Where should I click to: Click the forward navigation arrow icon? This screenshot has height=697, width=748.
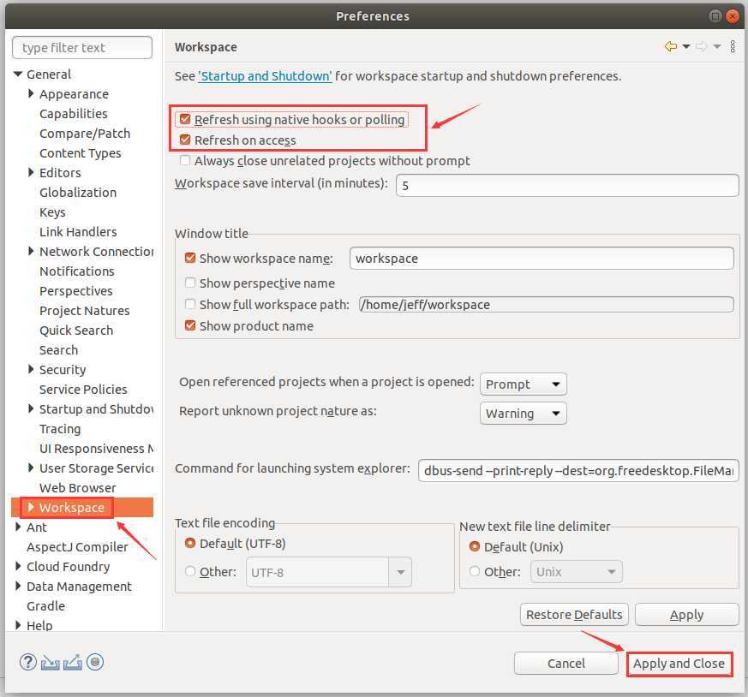(x=701, y=46)
